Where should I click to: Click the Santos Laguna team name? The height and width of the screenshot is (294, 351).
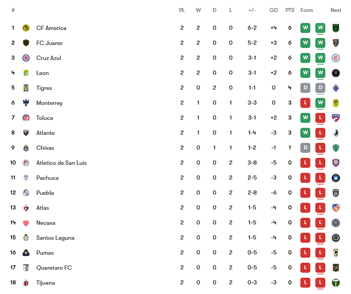(55, 238)
